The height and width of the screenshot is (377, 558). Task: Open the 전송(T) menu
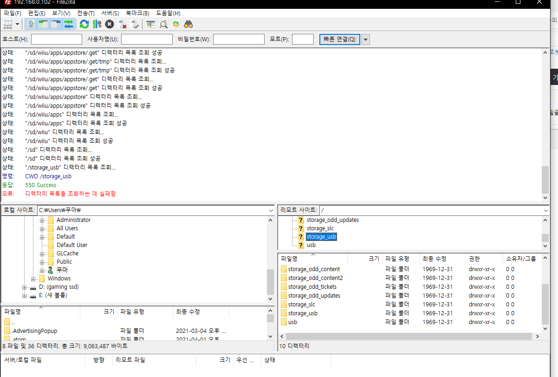click(x=86, y=13)
